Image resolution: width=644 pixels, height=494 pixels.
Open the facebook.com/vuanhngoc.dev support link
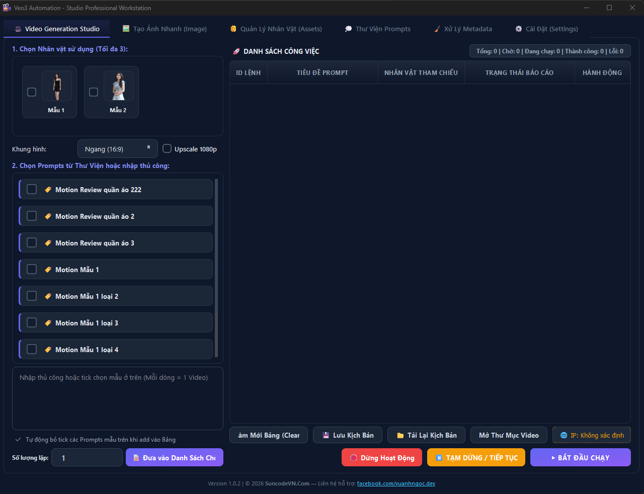(x=396, y=483)
